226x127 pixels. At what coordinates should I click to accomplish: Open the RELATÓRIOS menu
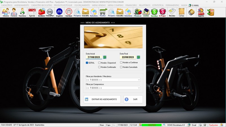tap(145, 5)
